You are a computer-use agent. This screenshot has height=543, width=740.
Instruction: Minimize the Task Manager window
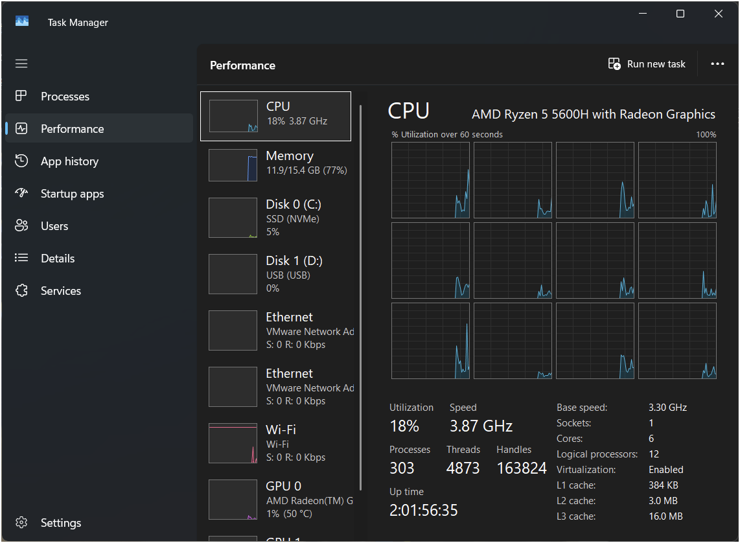[642, 13]
